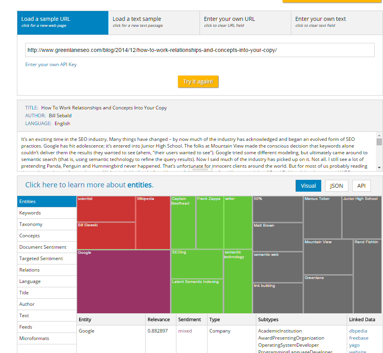
Task: Click the purple Google treemap block
Action: tap(123, 281)
